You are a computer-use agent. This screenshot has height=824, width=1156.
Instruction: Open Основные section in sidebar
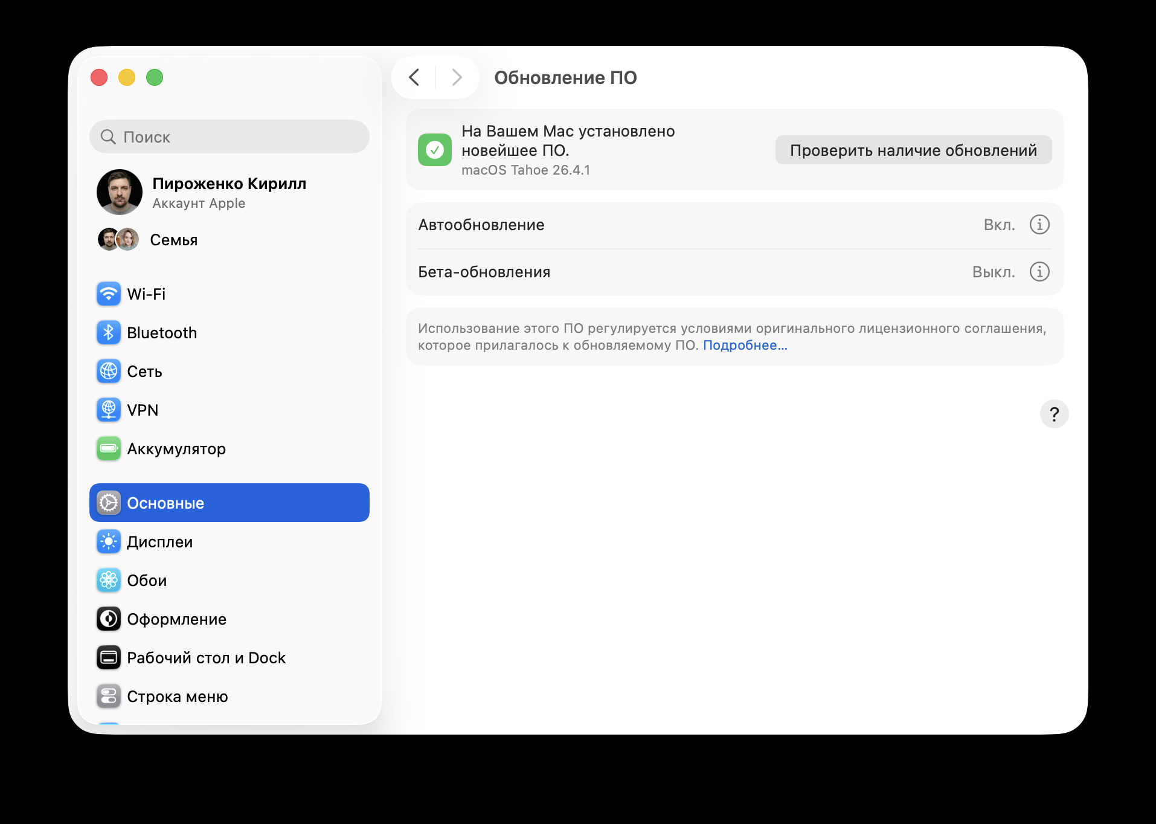coord(165,503)
